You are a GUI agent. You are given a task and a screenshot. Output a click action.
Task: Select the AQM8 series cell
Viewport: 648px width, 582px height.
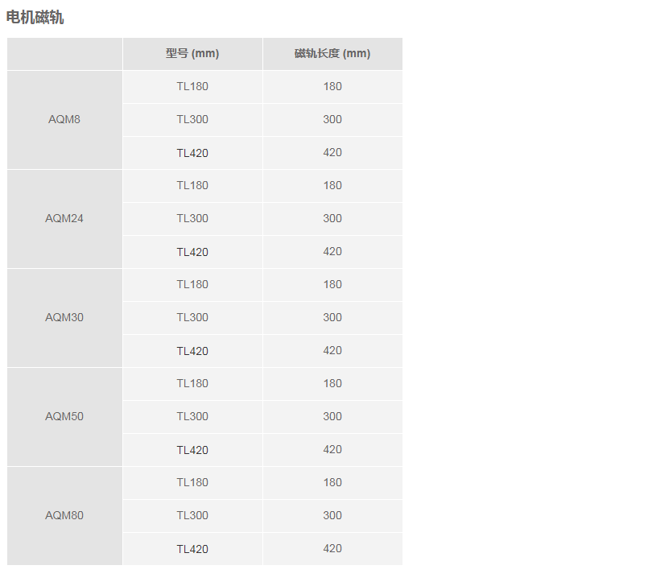coord(64,120)
